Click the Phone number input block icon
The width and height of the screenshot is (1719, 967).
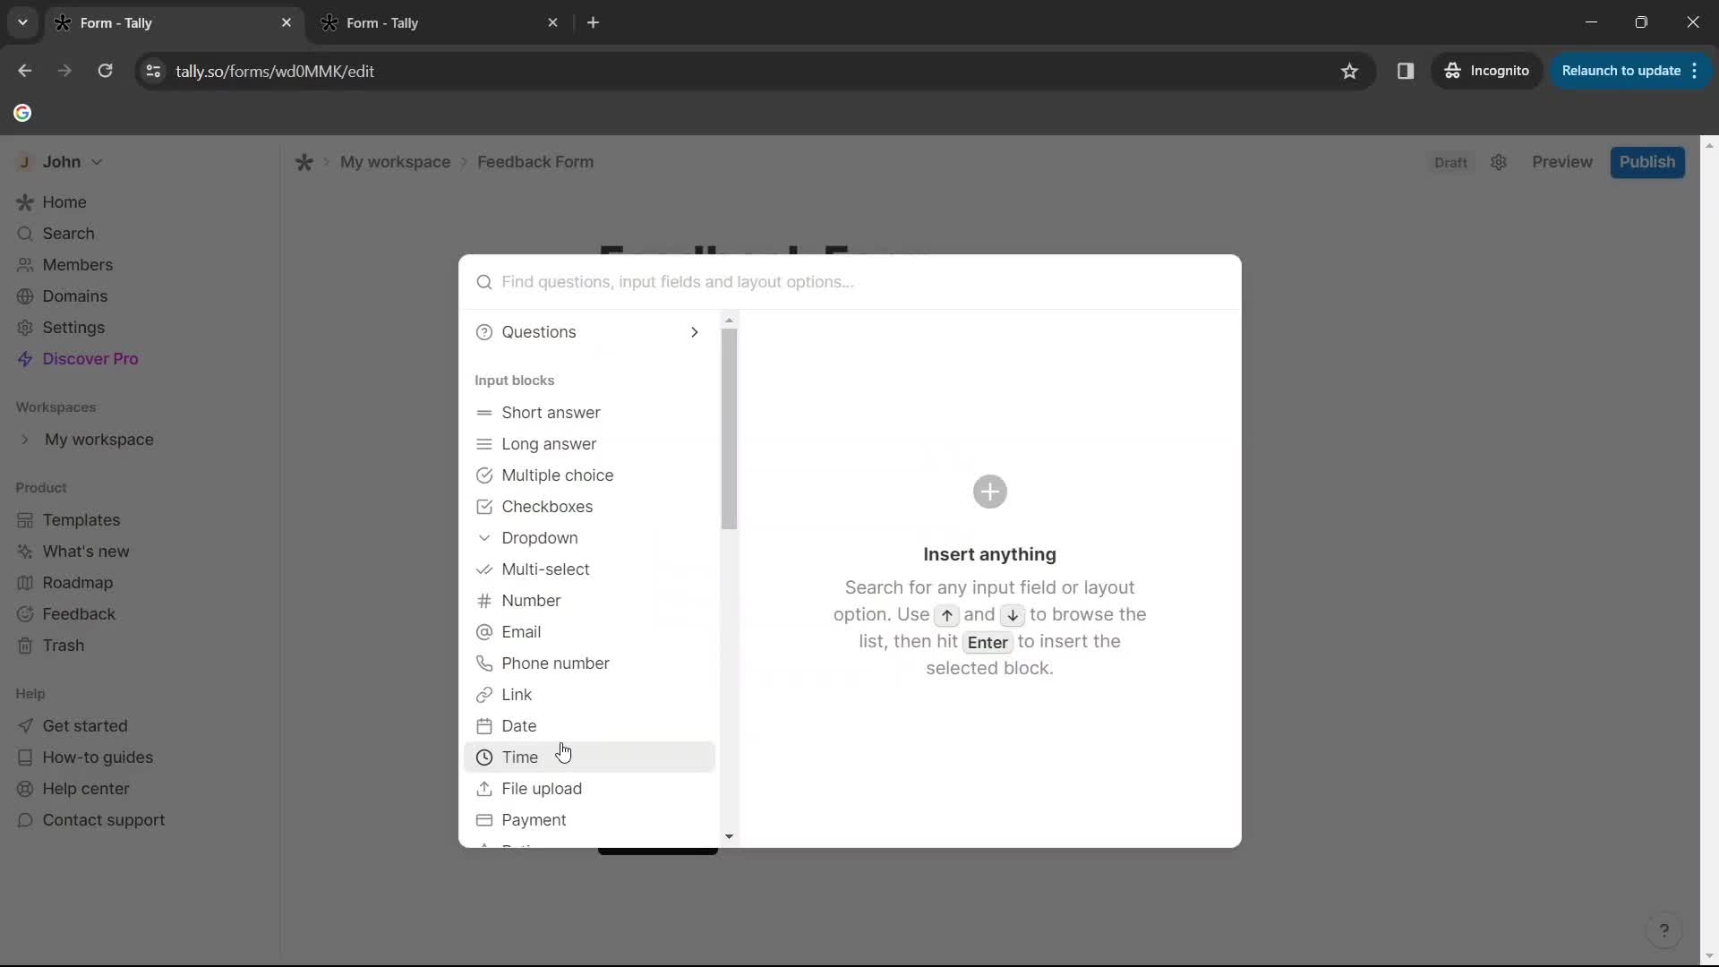[x=485, y=663]
